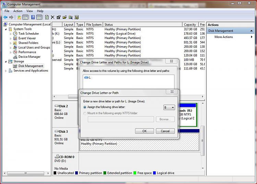Click the Disk 3 header label
This screenshot has width=257, height=184.
(63, 131)
